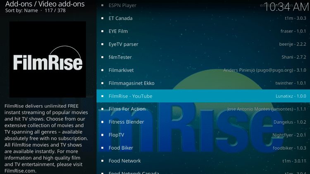The height and width of the screenshot is (174, 310).
Task: Click the Shani - 2.7.2 author text
Action: (294, 57)
